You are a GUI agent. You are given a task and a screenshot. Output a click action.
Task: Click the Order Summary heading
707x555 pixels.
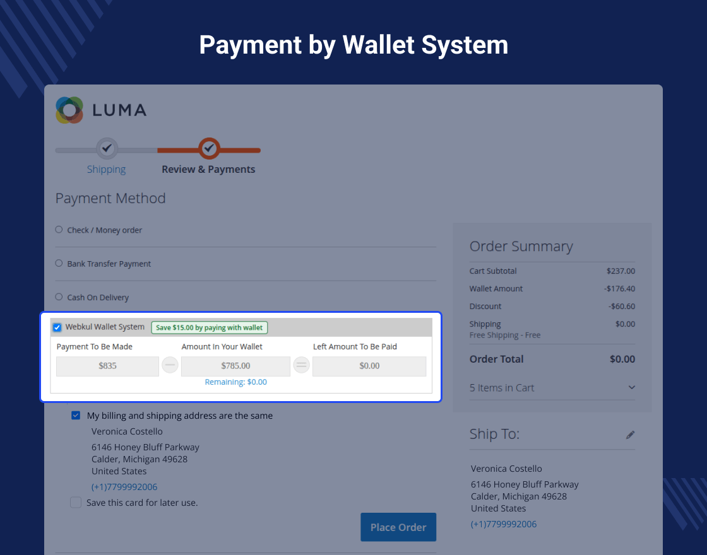tap(521, 247)
